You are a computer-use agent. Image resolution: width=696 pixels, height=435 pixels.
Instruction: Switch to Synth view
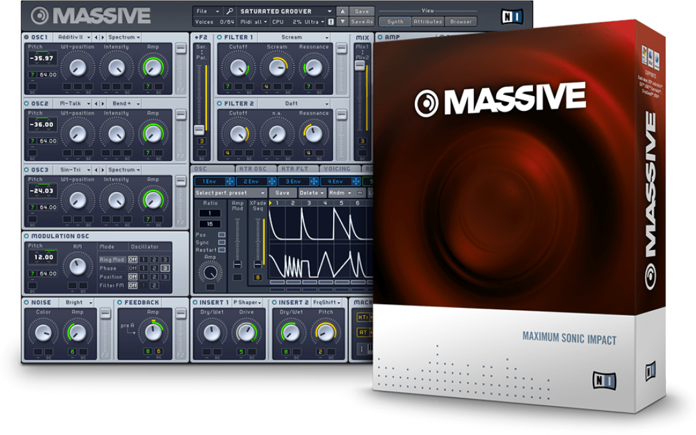click(x=395, y=21)
